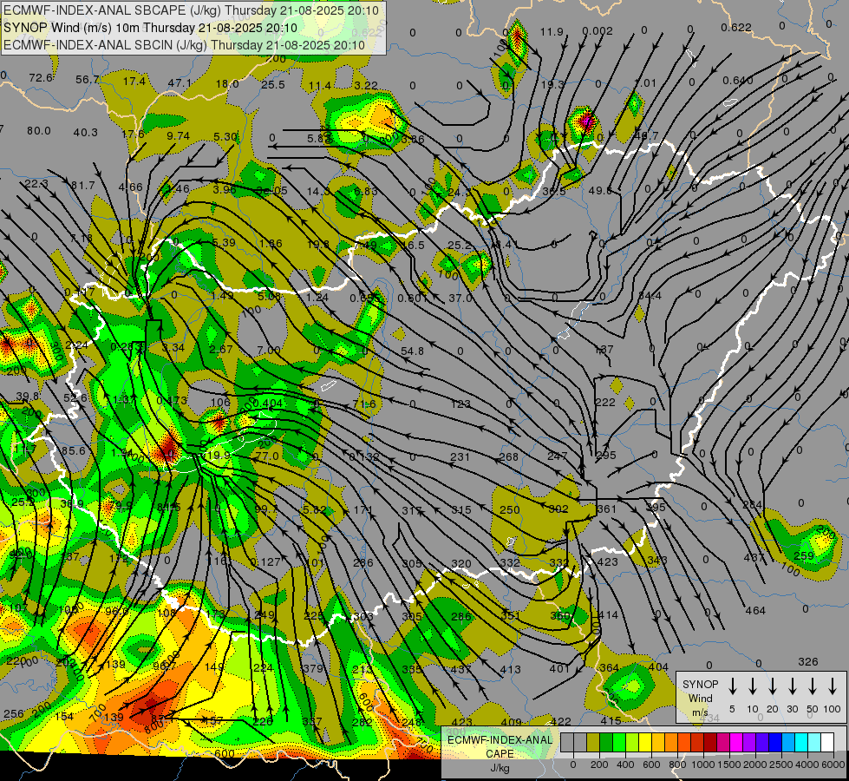The image size is (849, 781).
Task: Pick the red swatch above 1000 in the CAPE legend
Action: (697, 743)
